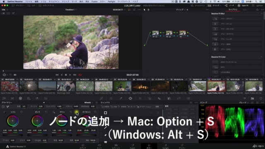Viewport: 265px width, 149px height.
Task: Stop playback
Action: tap(66, 75)
